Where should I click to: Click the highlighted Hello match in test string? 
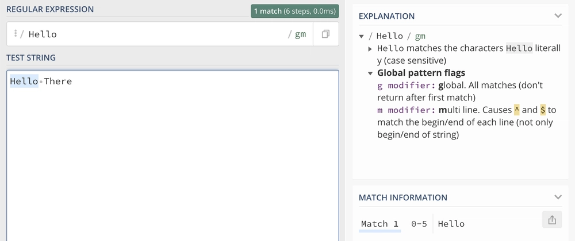(x=24, y=81)
